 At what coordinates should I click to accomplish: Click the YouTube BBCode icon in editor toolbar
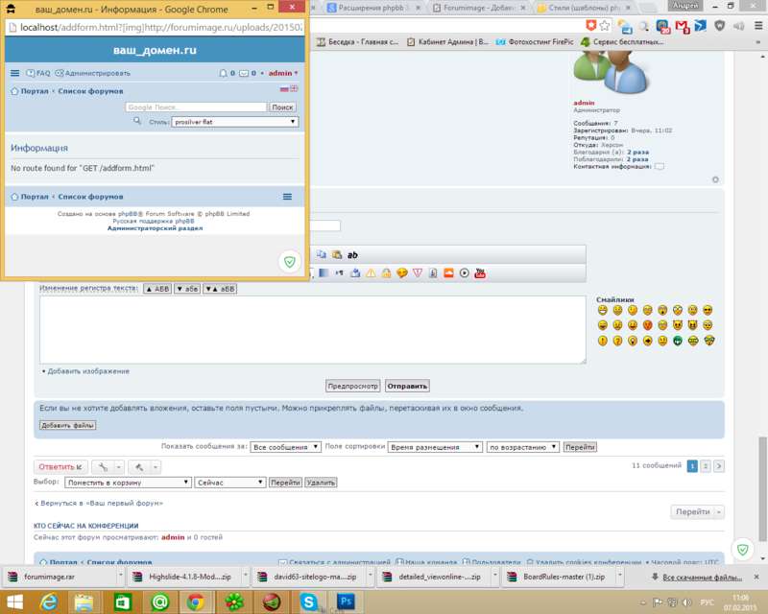click(480, 273)
